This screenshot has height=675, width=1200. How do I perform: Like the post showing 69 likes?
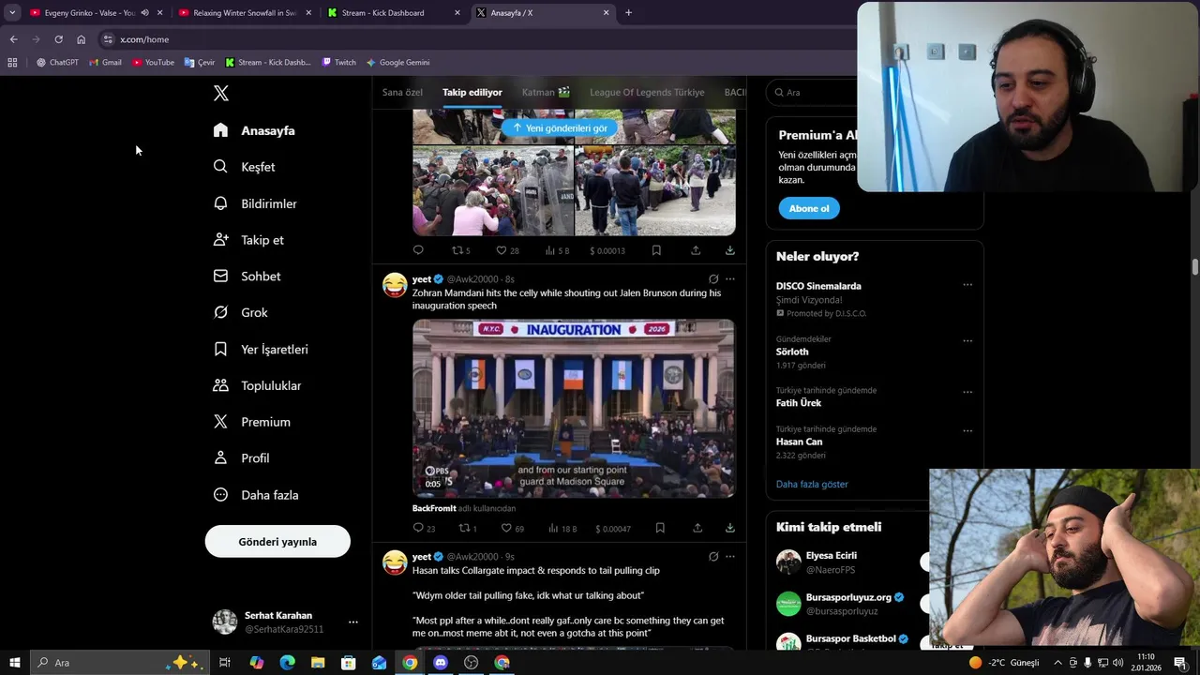[x=512, y=528]
